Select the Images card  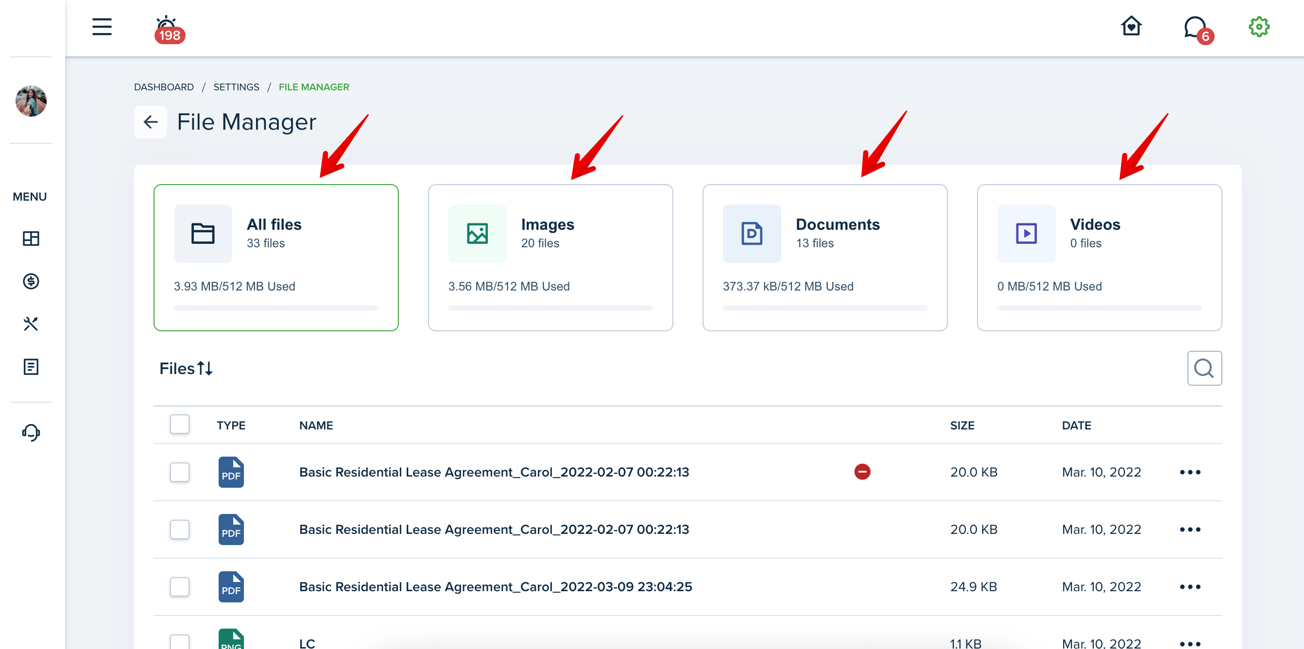tap(550, 257)
